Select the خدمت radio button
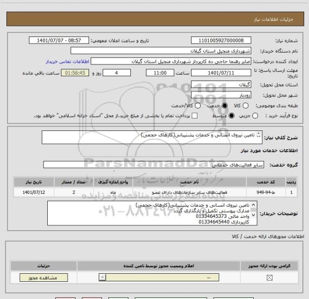The height and width of the screenshot is (299, 309). click(x=225, y=106)
